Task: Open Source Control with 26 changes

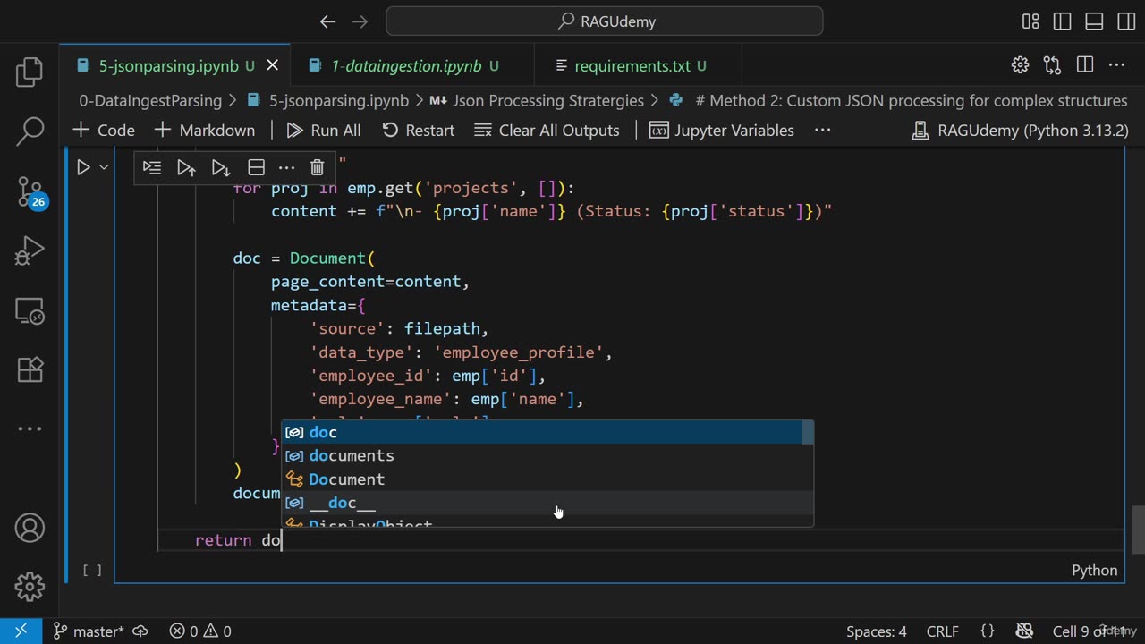Action: (30, 191)
